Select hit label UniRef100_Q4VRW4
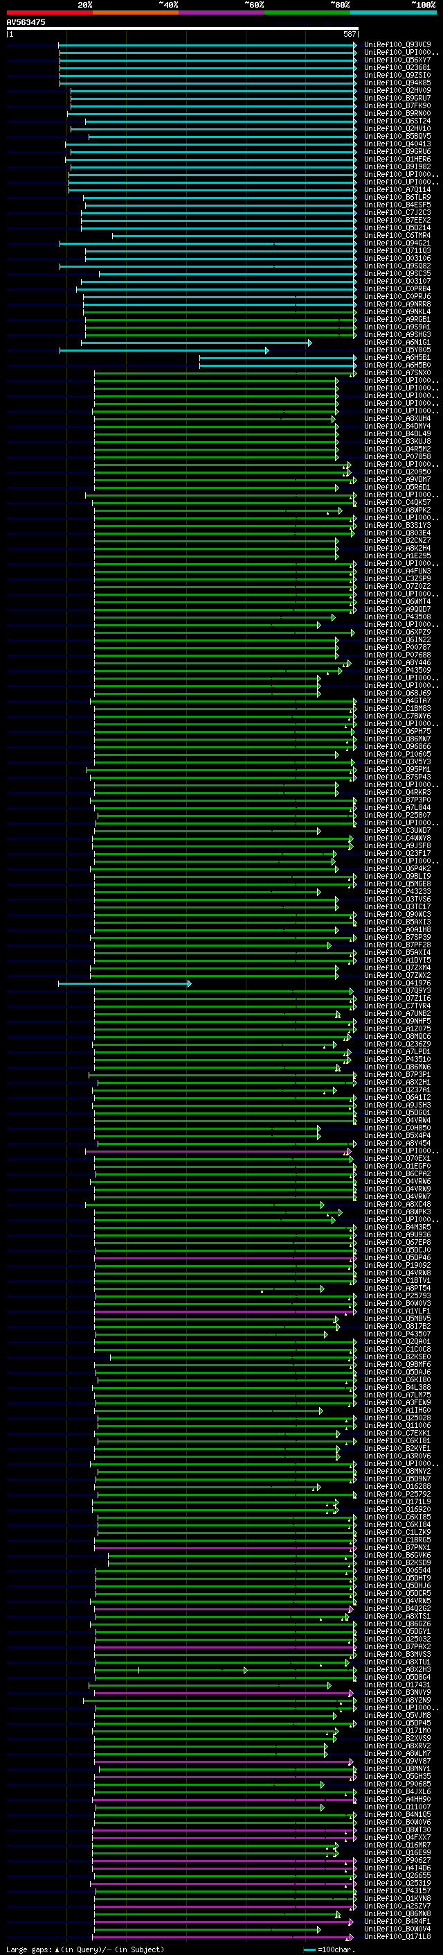The width and height of the screenshot is (443, 1955). coord(397,1121)
